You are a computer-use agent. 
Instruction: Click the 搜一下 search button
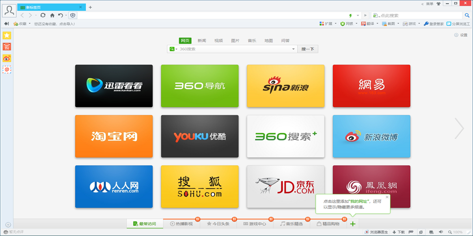(308, 49)
